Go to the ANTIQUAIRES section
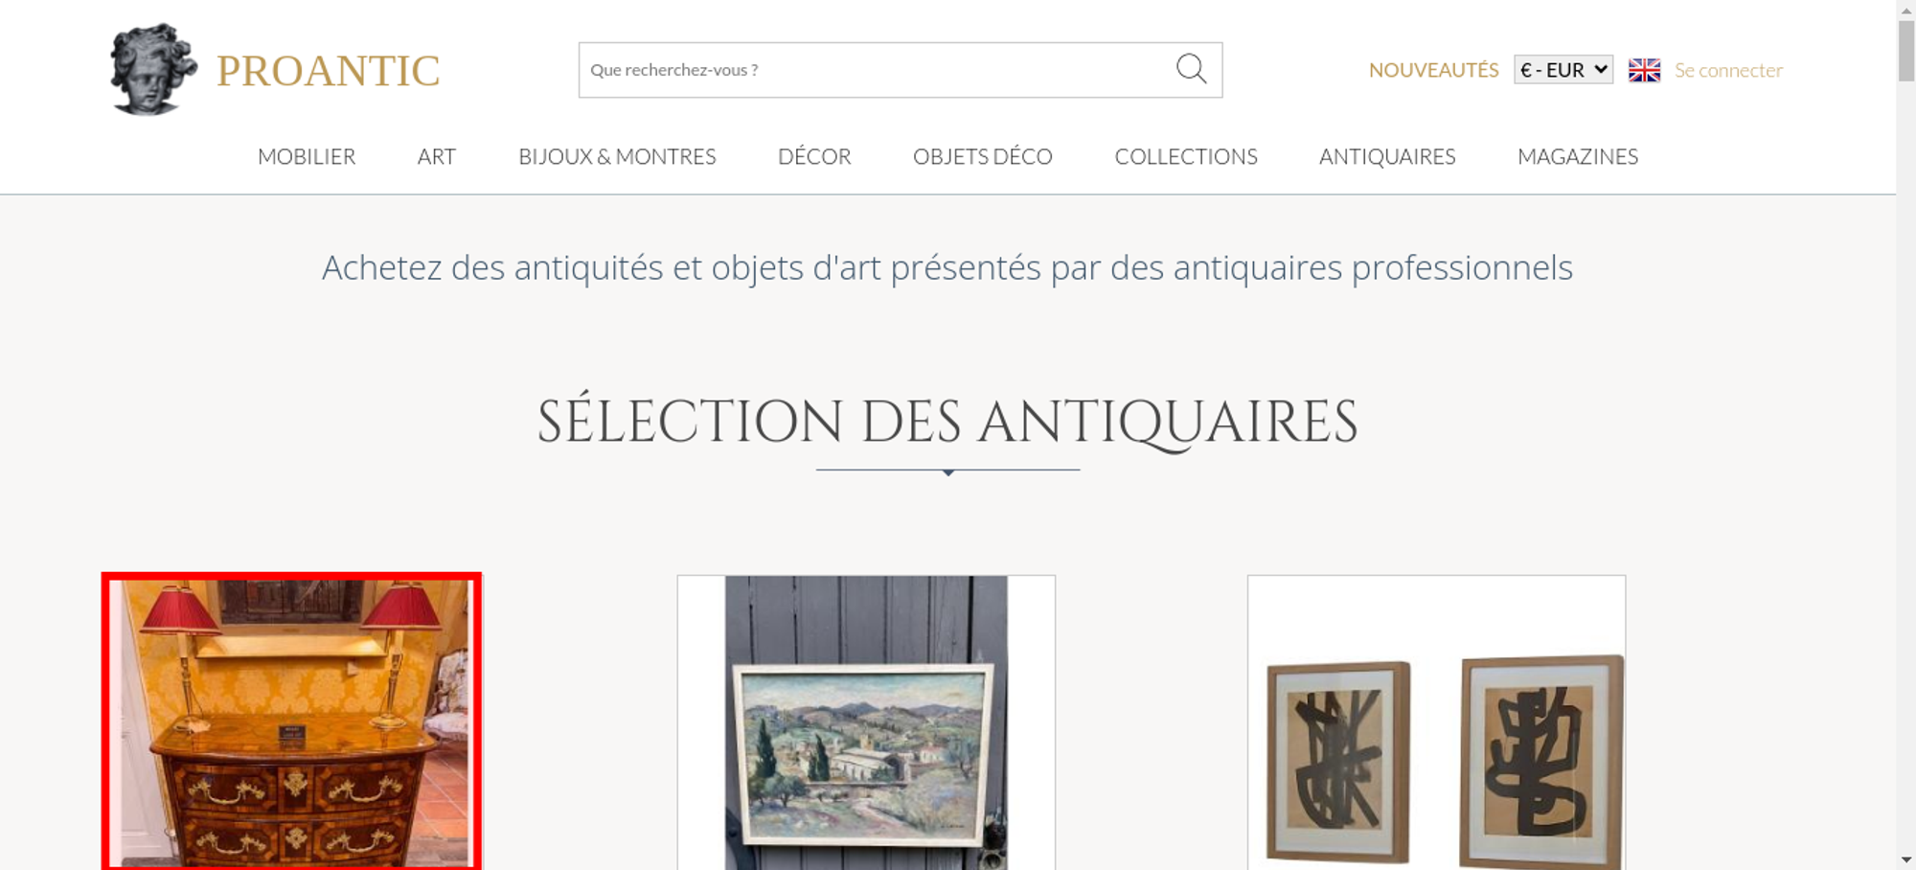The height and width of the screenshot is (870, 1916). point(1387,156)
